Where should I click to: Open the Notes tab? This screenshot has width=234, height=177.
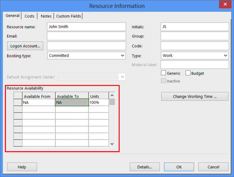tap(46, 16)
